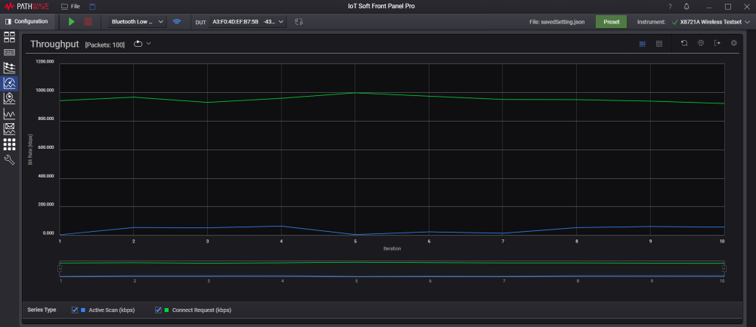This screenshot has width=756, height=327.
Task: Click the chart settings gear icon
Action: [x=733, y=43]
